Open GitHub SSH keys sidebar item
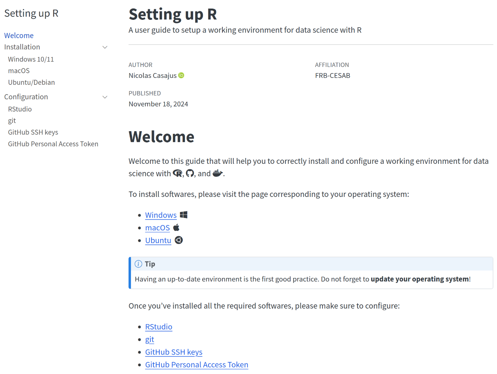Viewport: 497px width, 374px height. coord(33,132)
